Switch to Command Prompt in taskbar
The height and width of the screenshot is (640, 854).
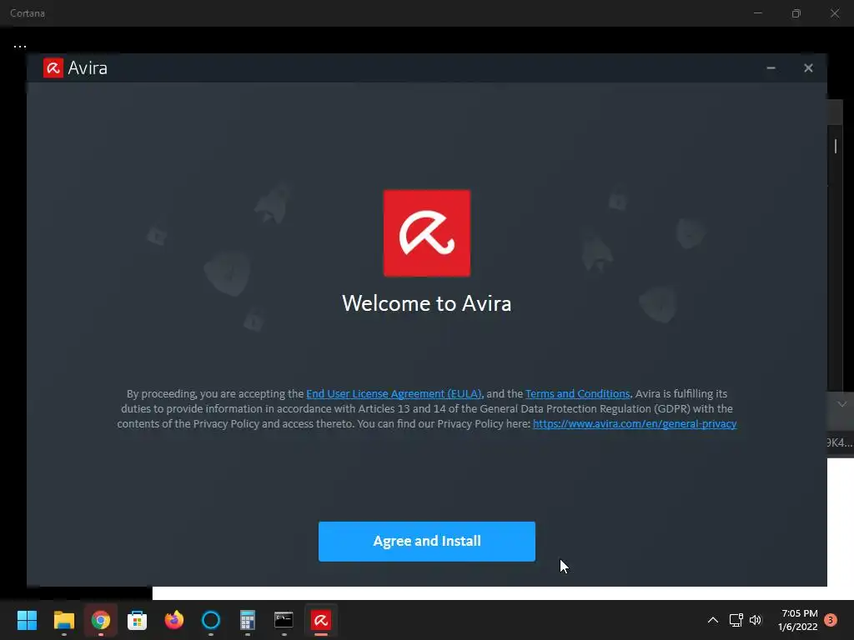pos(284,620)
